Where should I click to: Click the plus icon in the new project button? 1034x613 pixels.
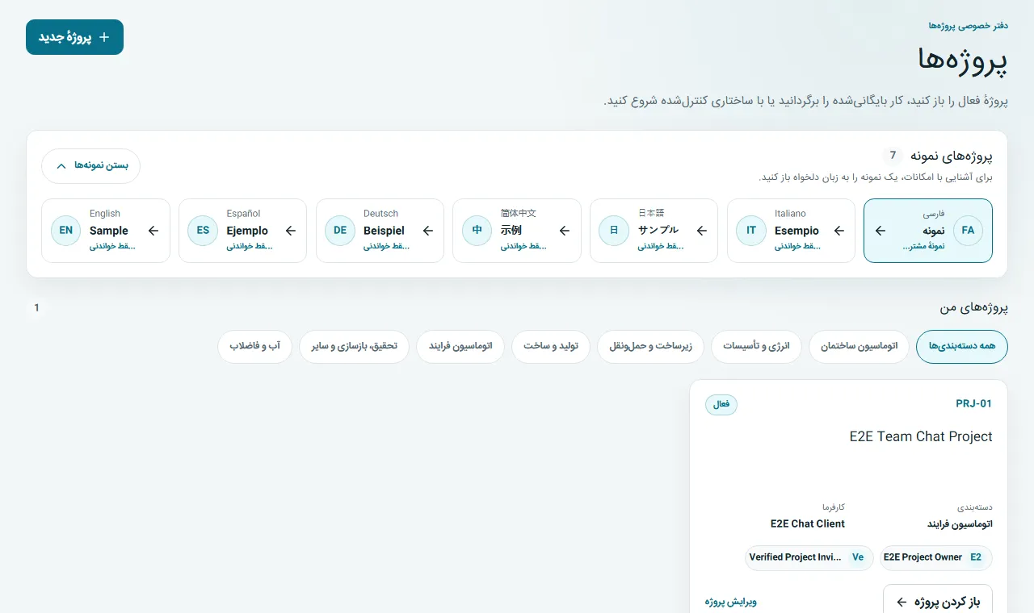[x=103, y=37]
